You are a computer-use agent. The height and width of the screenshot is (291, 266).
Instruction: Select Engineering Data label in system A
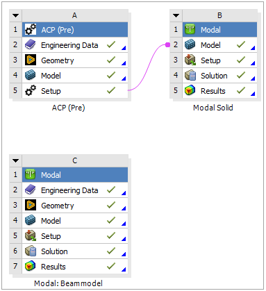coord(69,45)
